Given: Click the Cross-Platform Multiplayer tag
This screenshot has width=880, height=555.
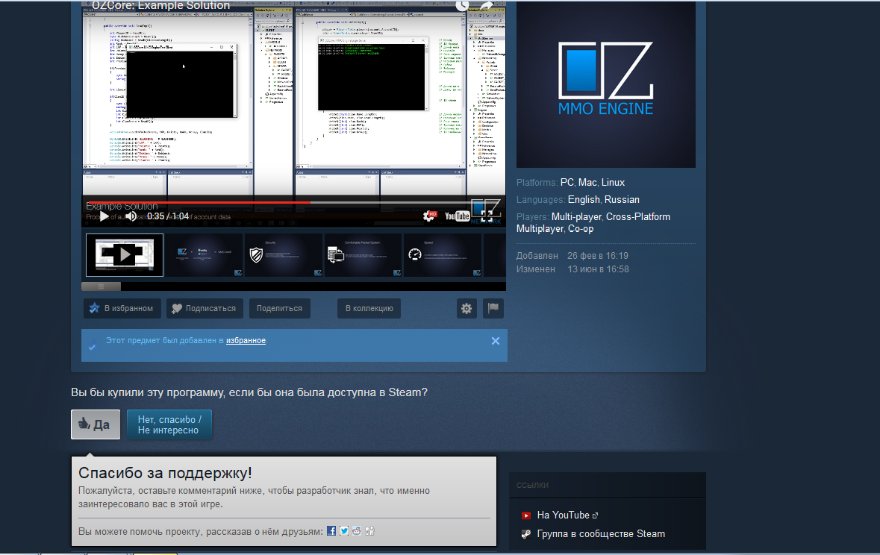Looking at the screenshot, I should pyautogui.click(x=593, y=223).
